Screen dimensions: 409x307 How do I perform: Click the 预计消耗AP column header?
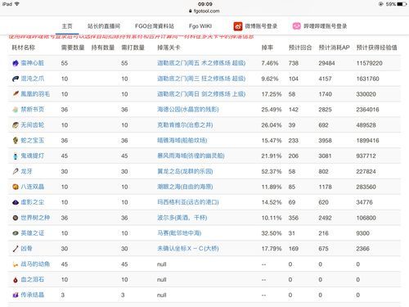point(334,47)
